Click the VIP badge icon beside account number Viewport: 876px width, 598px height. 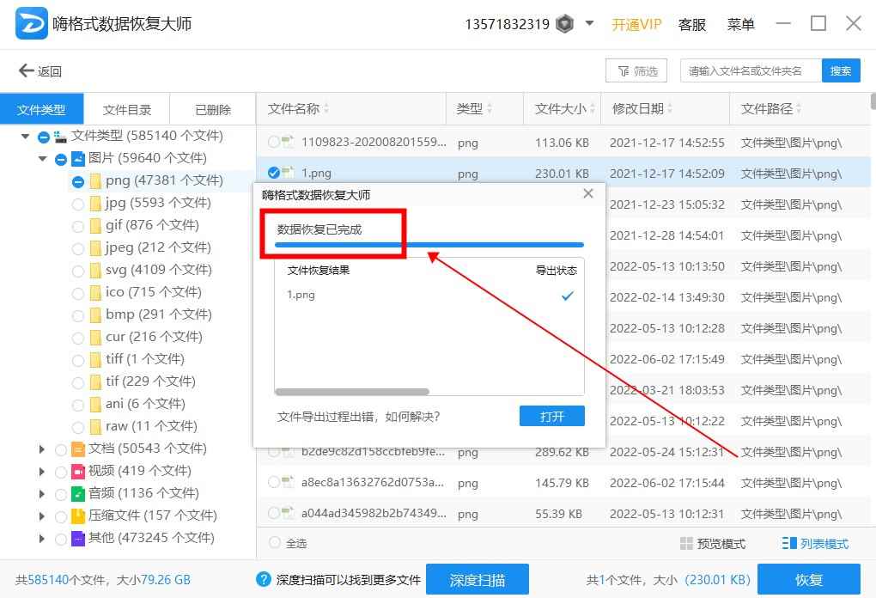pos(564,24)
